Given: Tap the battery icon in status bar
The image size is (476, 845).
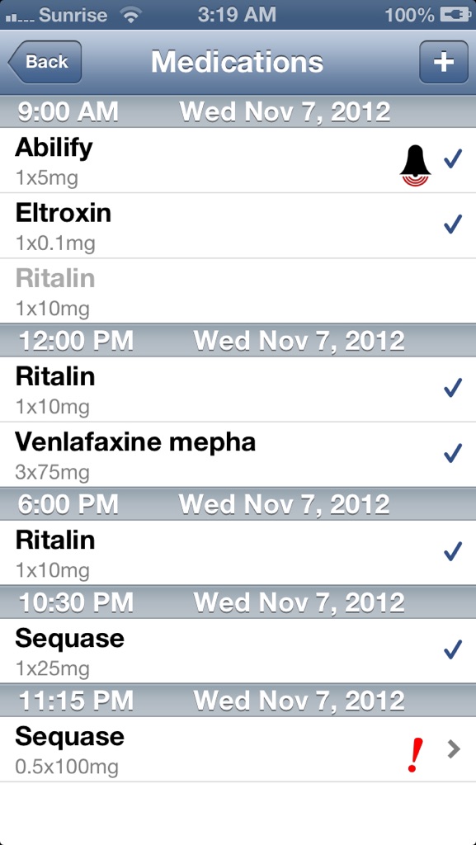Looking at the screenshot, I should click(x=455, y=15).
